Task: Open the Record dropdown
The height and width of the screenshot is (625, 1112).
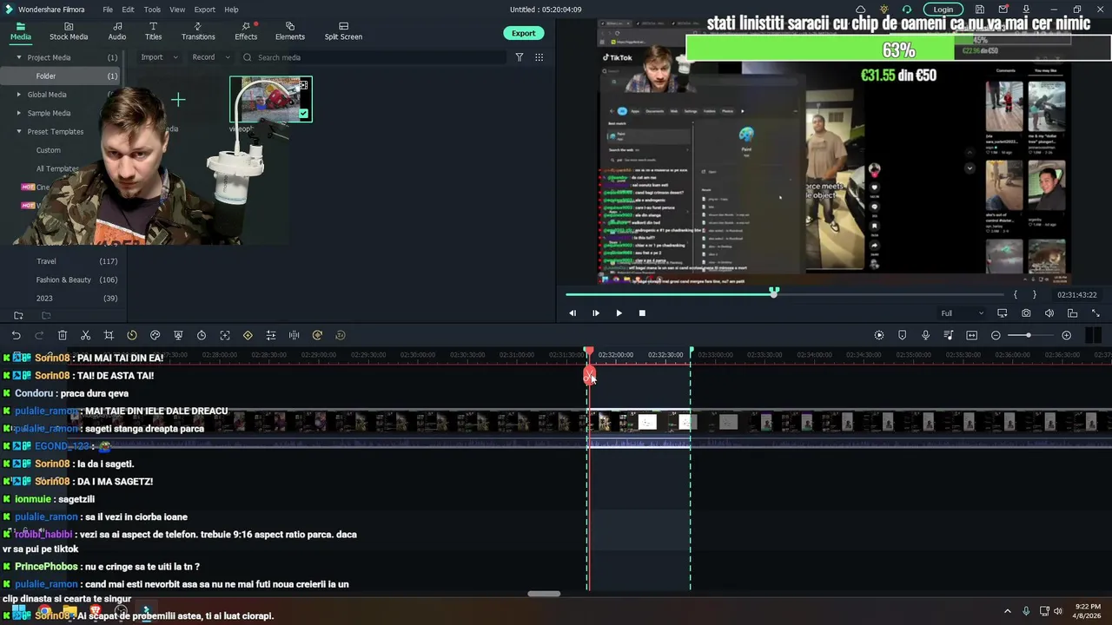Action: (211, 57)
